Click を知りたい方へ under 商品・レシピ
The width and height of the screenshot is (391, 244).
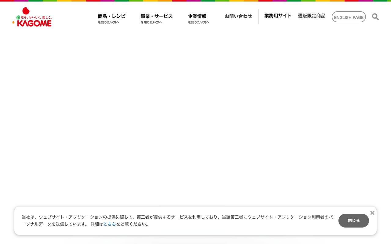tap(108, 22)
